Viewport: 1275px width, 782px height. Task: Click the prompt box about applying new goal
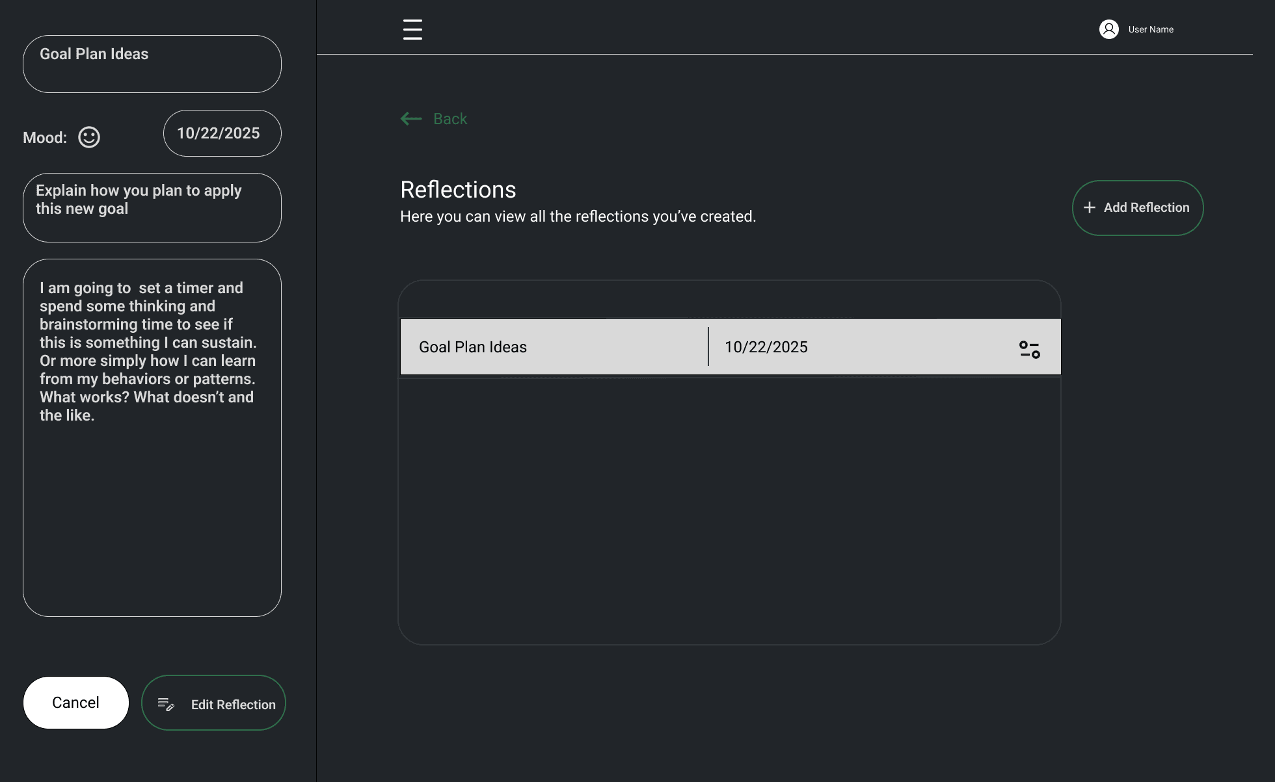[x=152, y=207]
